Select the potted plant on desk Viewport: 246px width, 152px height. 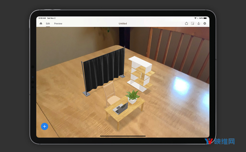pos(133,97)
